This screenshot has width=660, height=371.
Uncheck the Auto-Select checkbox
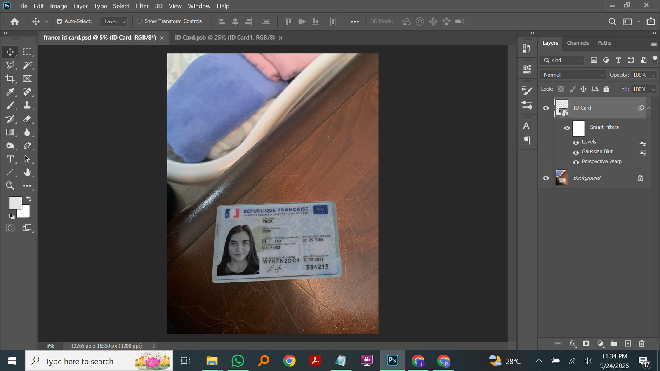pos(59,21)
